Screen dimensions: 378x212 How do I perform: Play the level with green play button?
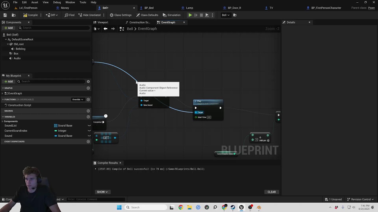tap(190, 15)
